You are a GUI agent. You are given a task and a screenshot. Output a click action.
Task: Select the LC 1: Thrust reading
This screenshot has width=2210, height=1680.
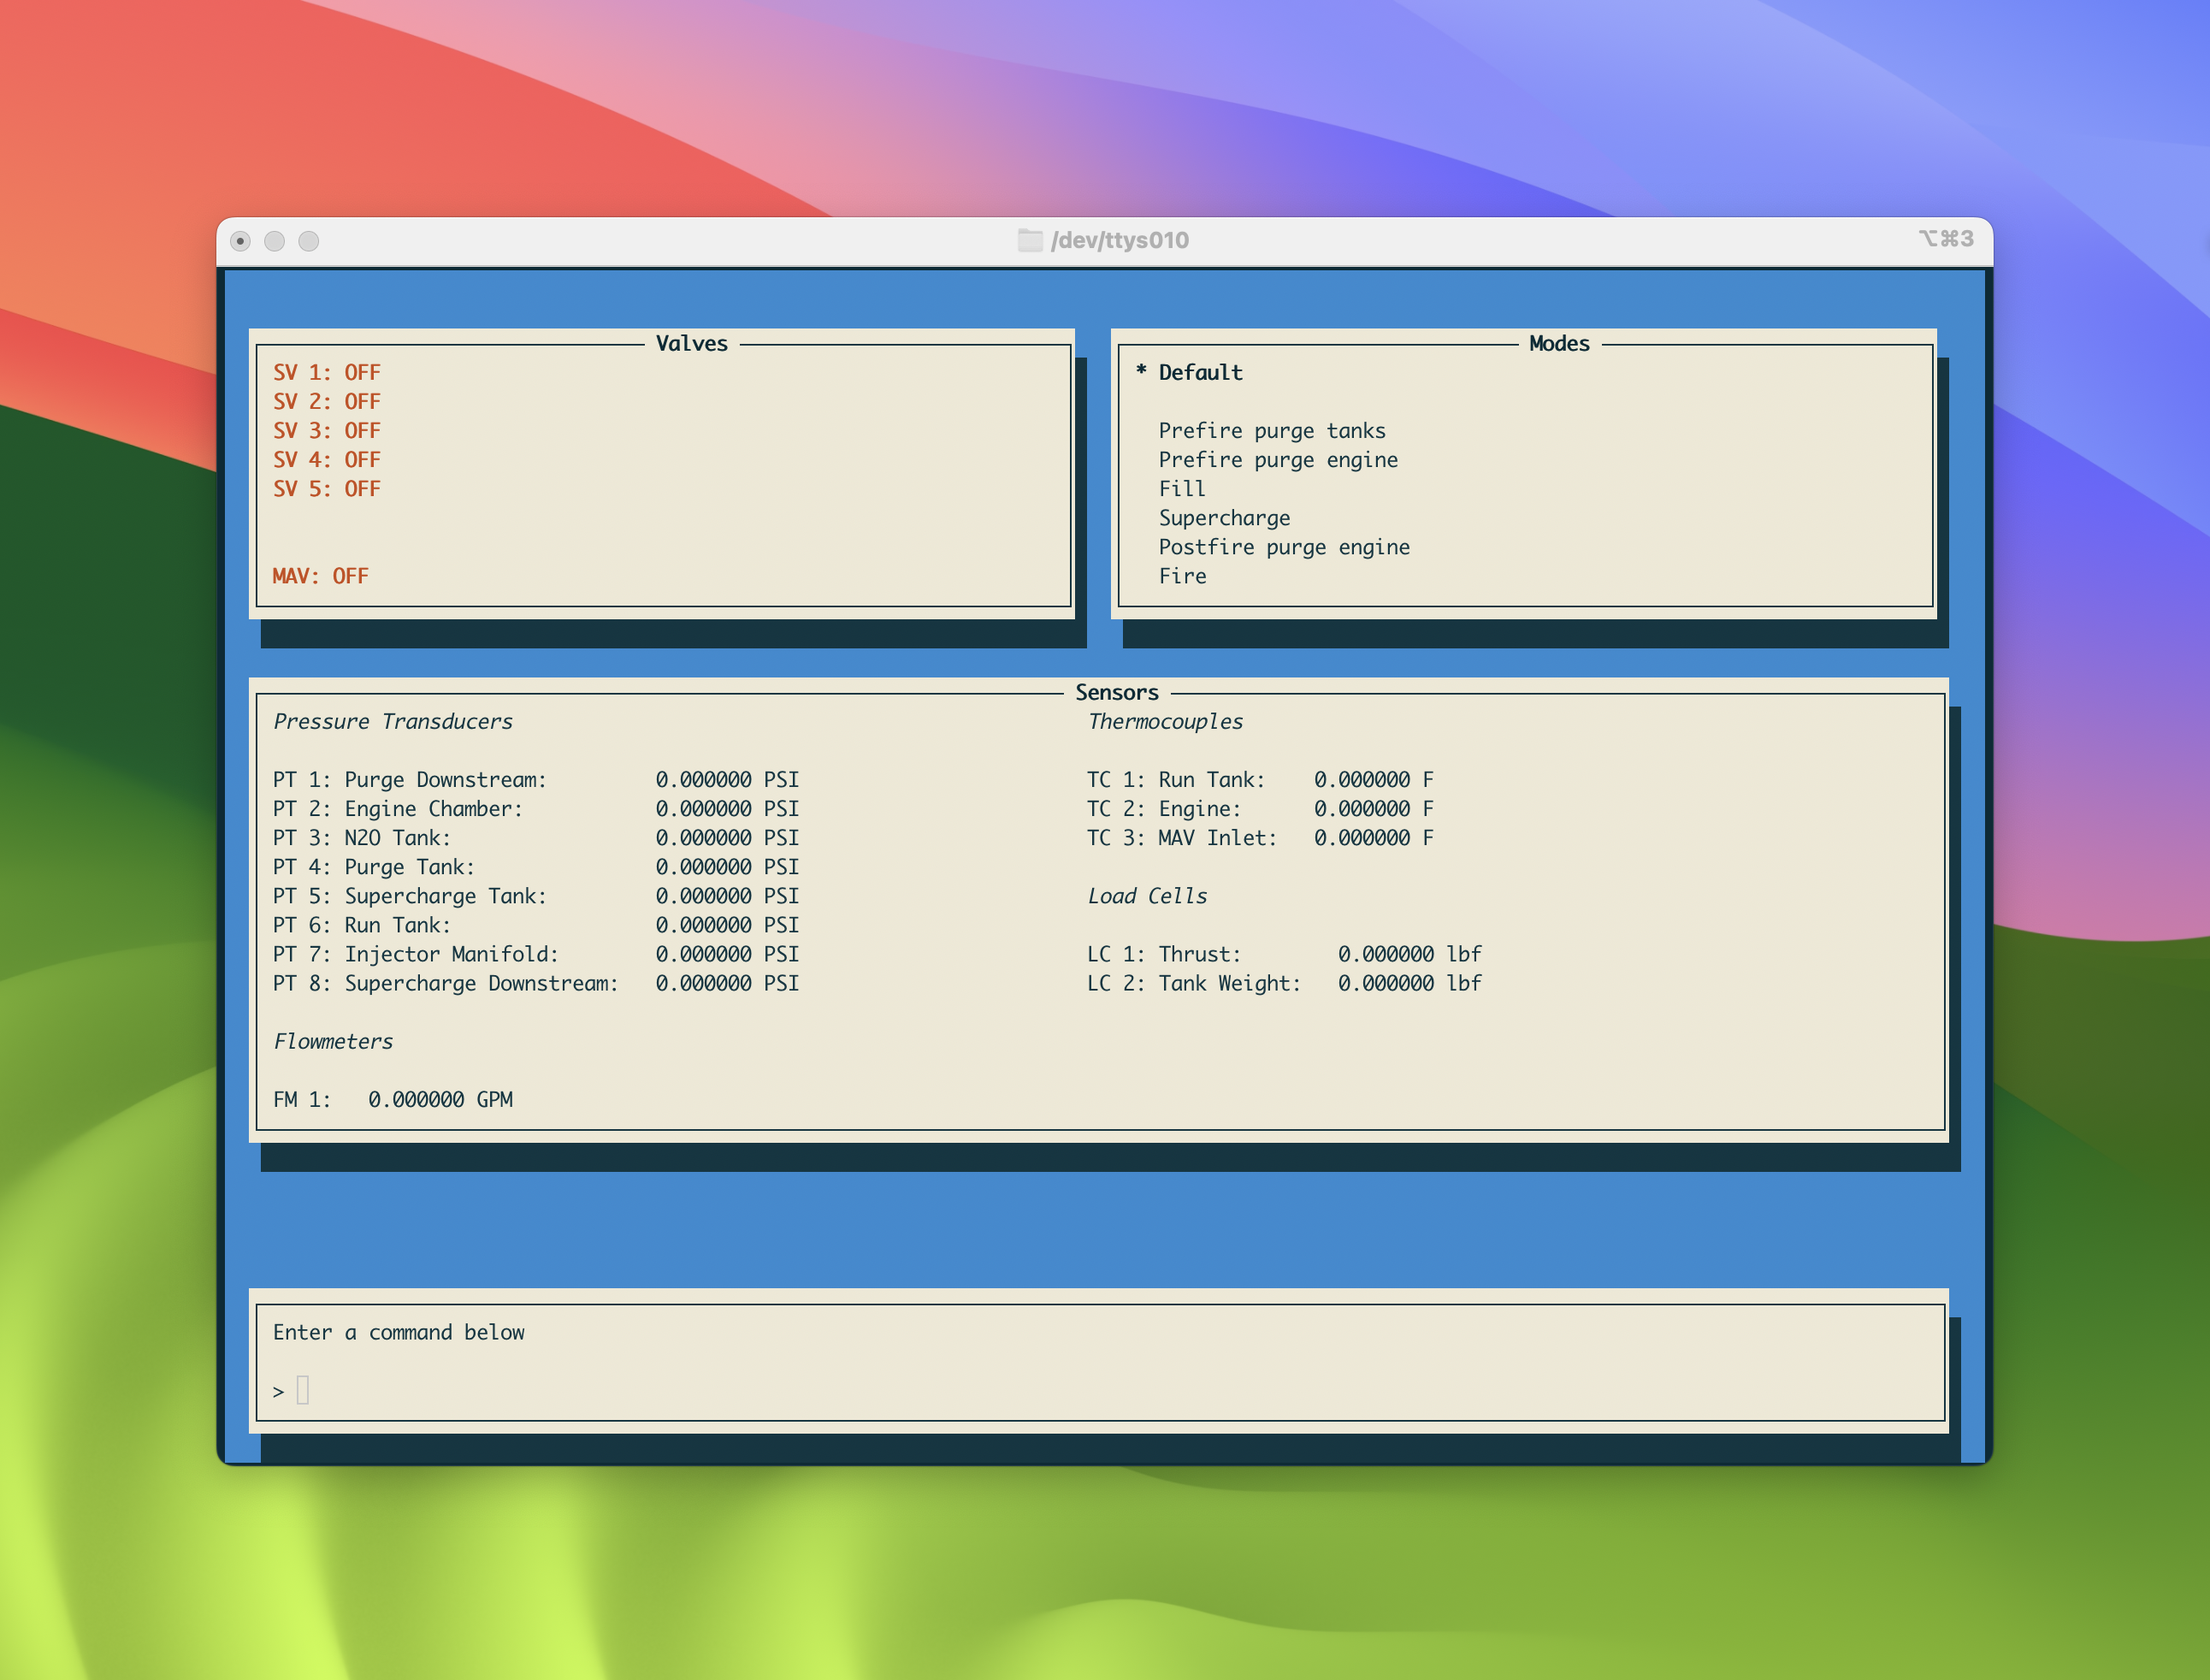coord(1285,954)
